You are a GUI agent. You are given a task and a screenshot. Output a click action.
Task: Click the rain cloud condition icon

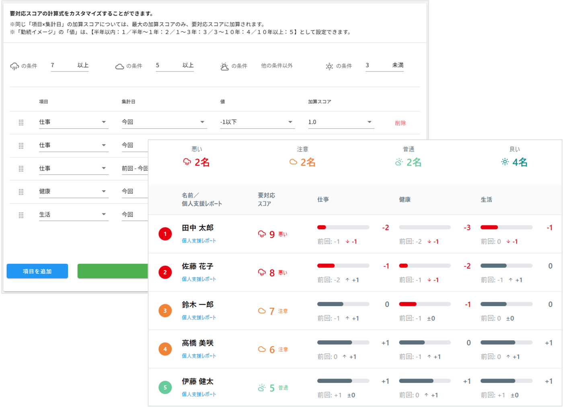point(14,66)
